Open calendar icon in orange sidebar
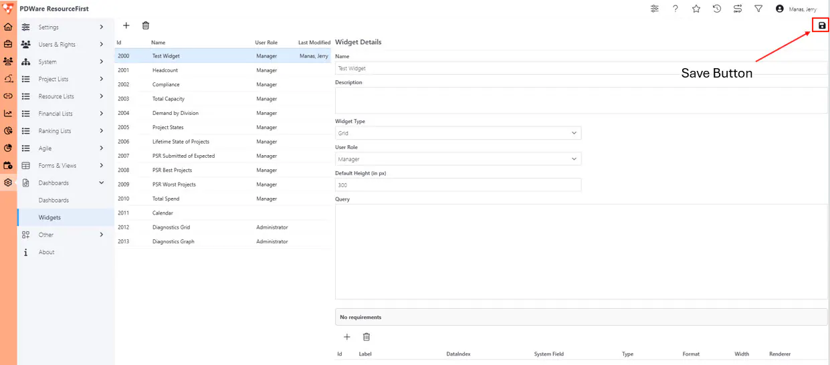The width and height of the screenshot is (830, 365). (8, 165)
